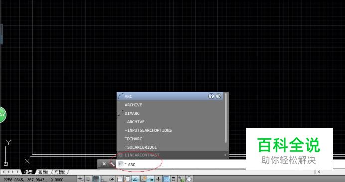Screen dimensions: 345x182
Task: Toggle Polar Tracking status button
Action: pos(112,179)
